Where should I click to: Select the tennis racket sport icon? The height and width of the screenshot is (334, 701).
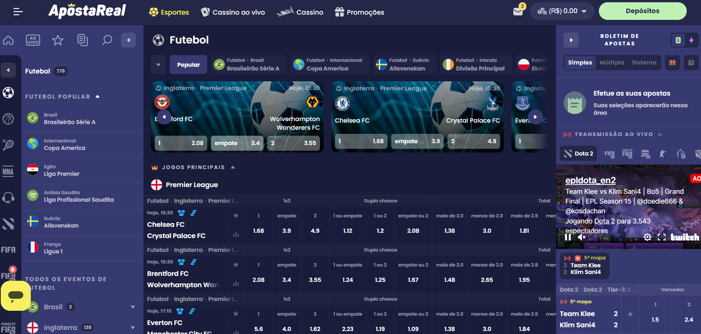point(8,145)
